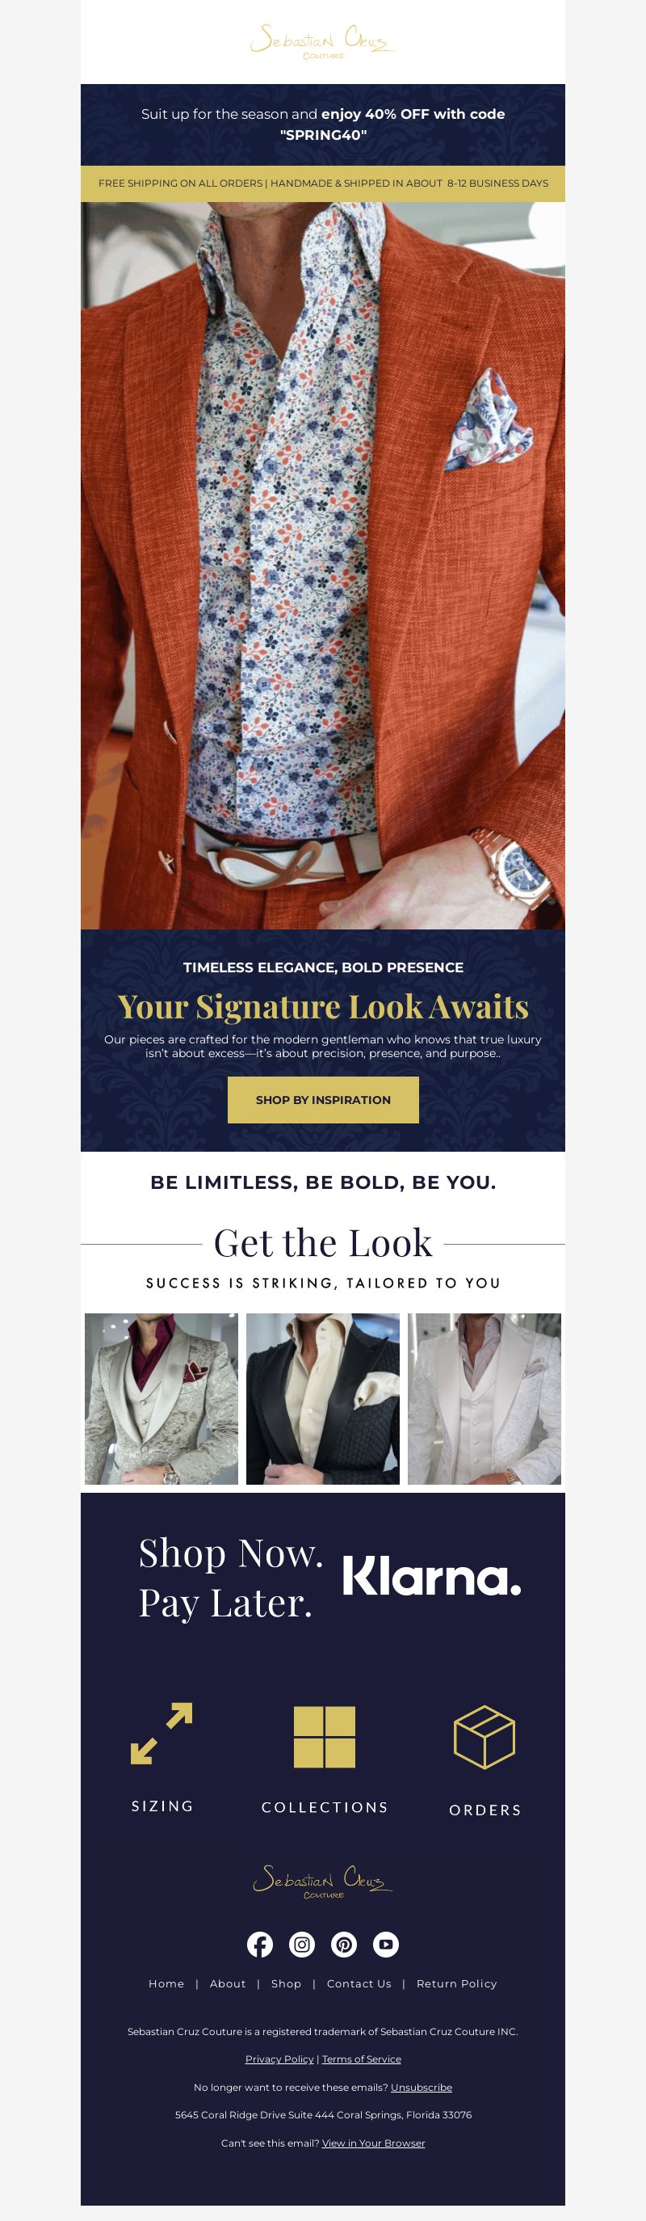Select the burgundy shirt jacket thumbnail
The height and width of the screenshot is (2221, 646).
(161, 1398)
